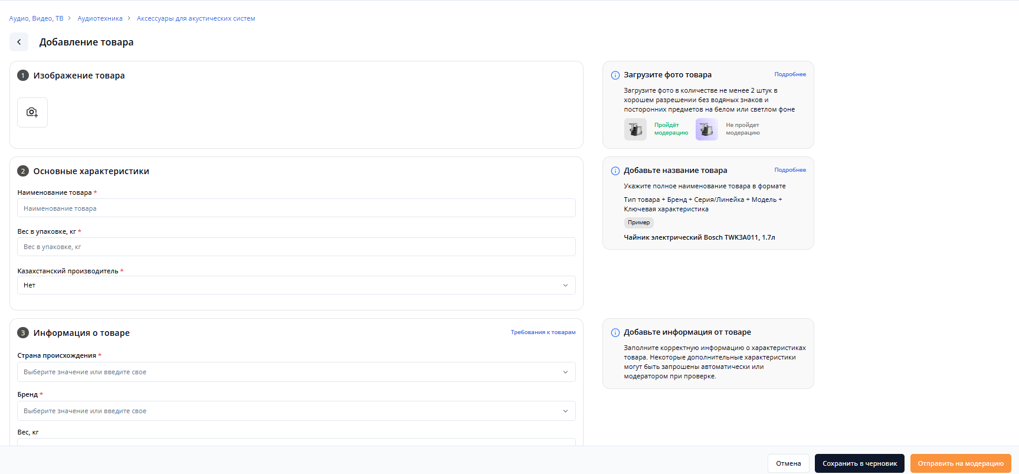Open Аксессуары для акустических систем breadcrumb
1019x474 pixels.
pos(196,18)
